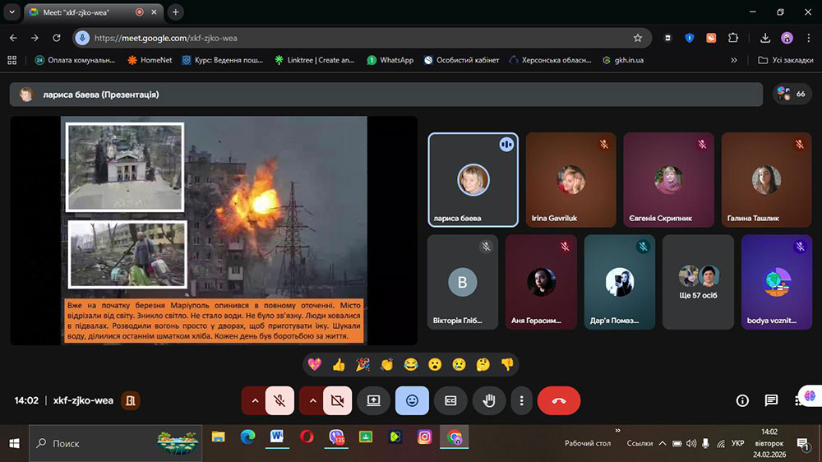
Task: Leave the call with the red hang-up button
Action: 558,400
